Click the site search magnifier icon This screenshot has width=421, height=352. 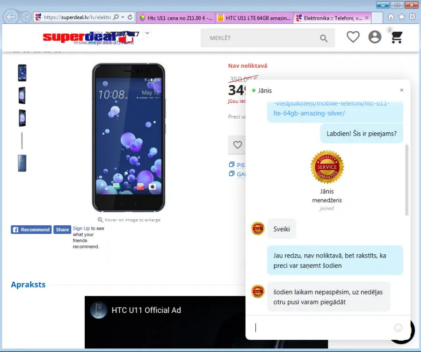point(324,38)
